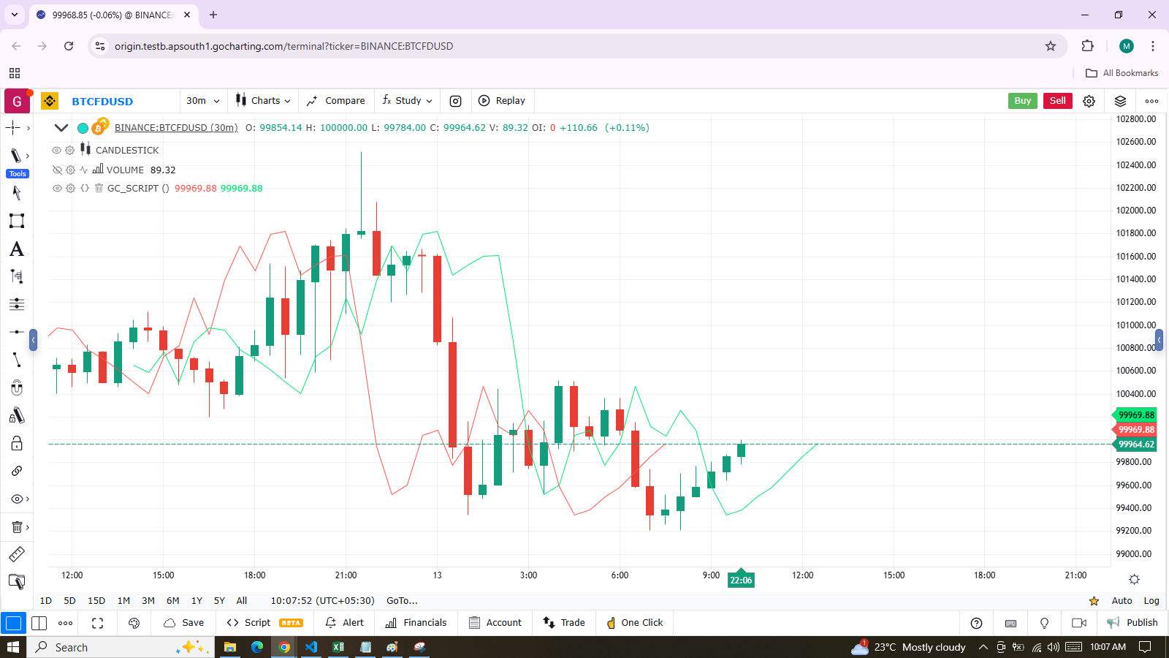Click the red Sell button
Image resolution: width=1169 pixels, height=658 pixels.
point(1057,101)
